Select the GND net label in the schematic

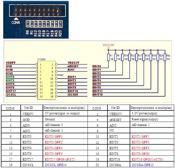pos(9,66)
